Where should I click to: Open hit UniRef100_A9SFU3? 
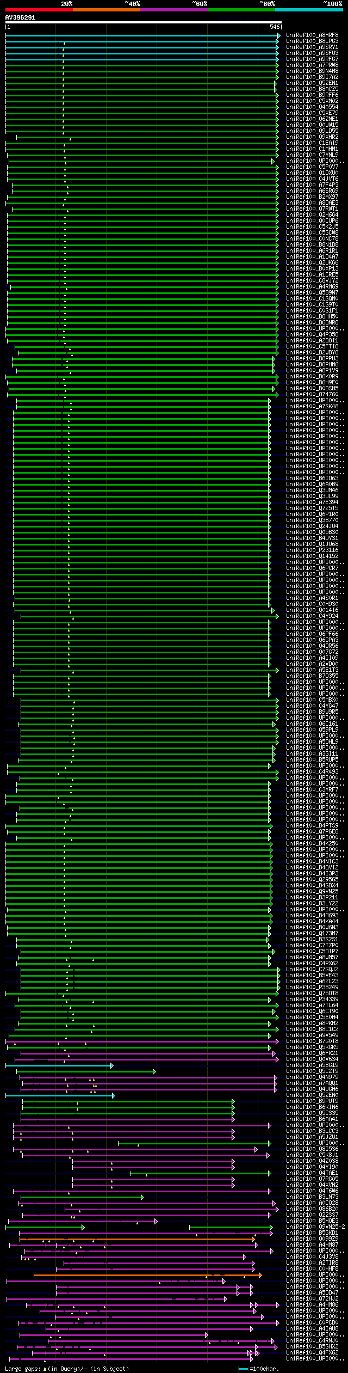(x=312, y=53)
